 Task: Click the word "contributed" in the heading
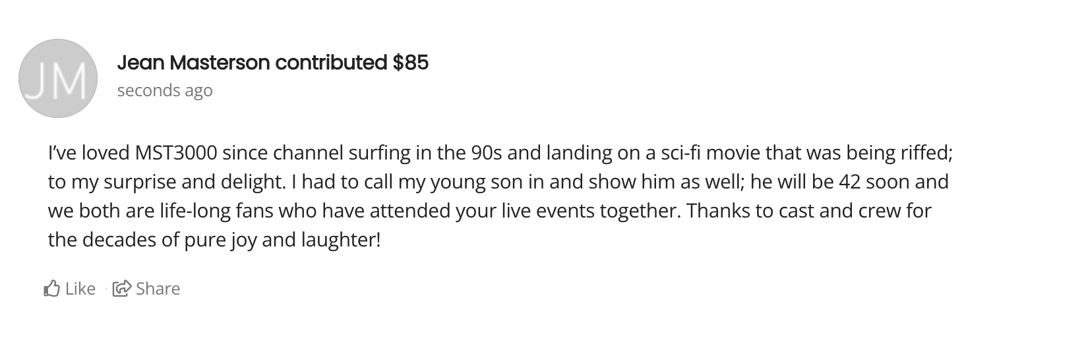point(330,63)
